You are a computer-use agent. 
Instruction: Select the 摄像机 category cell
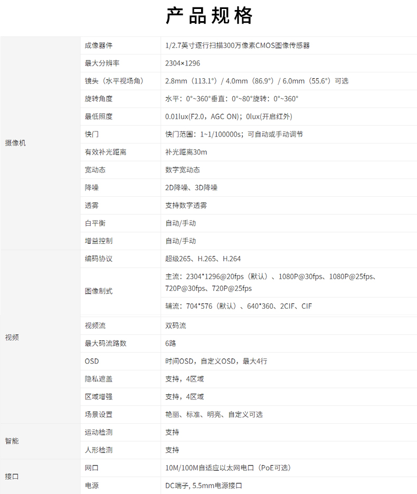(40, 144)
